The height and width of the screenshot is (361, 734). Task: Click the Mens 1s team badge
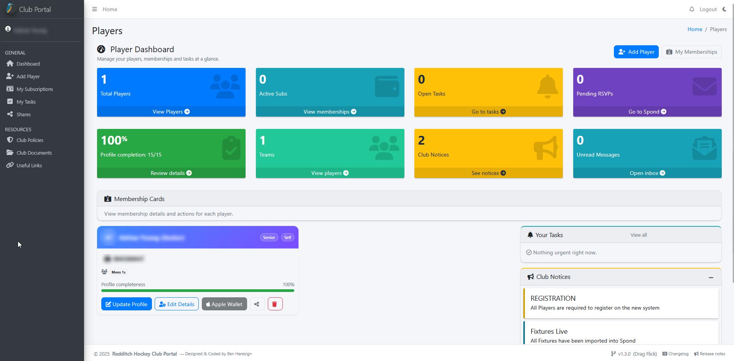[x=119, y=272]
